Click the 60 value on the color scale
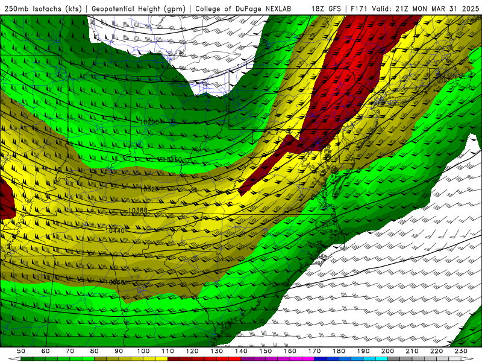The width and height of the screenshot is (482, 362). point(46,351)
